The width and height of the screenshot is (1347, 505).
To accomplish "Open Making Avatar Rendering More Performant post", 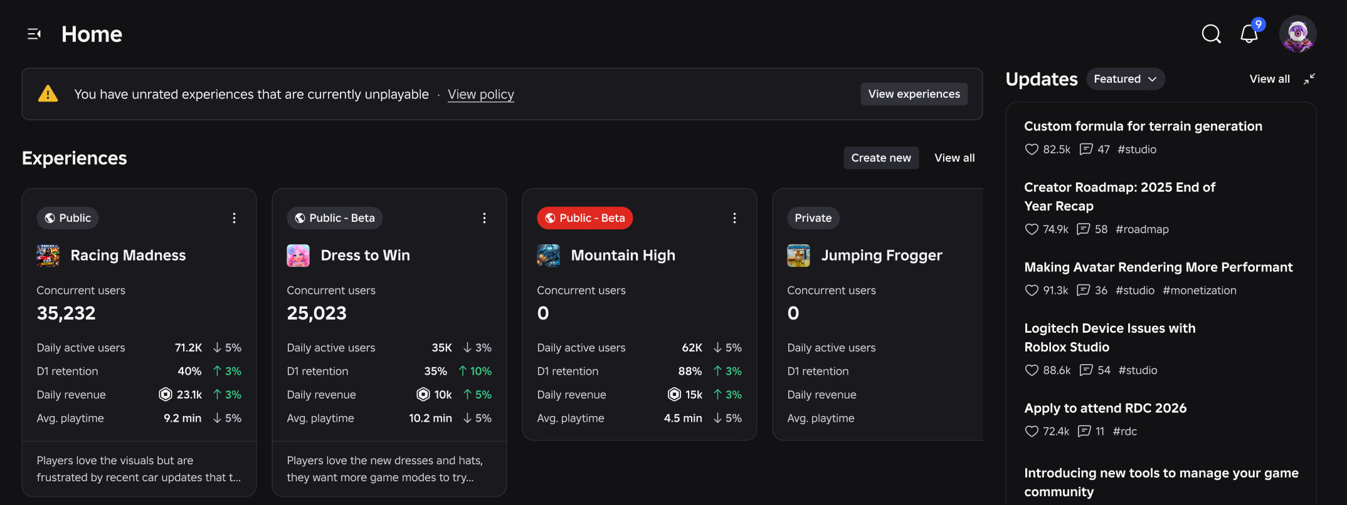I will [x=1158, y=267].
